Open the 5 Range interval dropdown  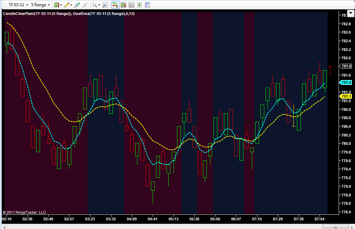(40, 5)
